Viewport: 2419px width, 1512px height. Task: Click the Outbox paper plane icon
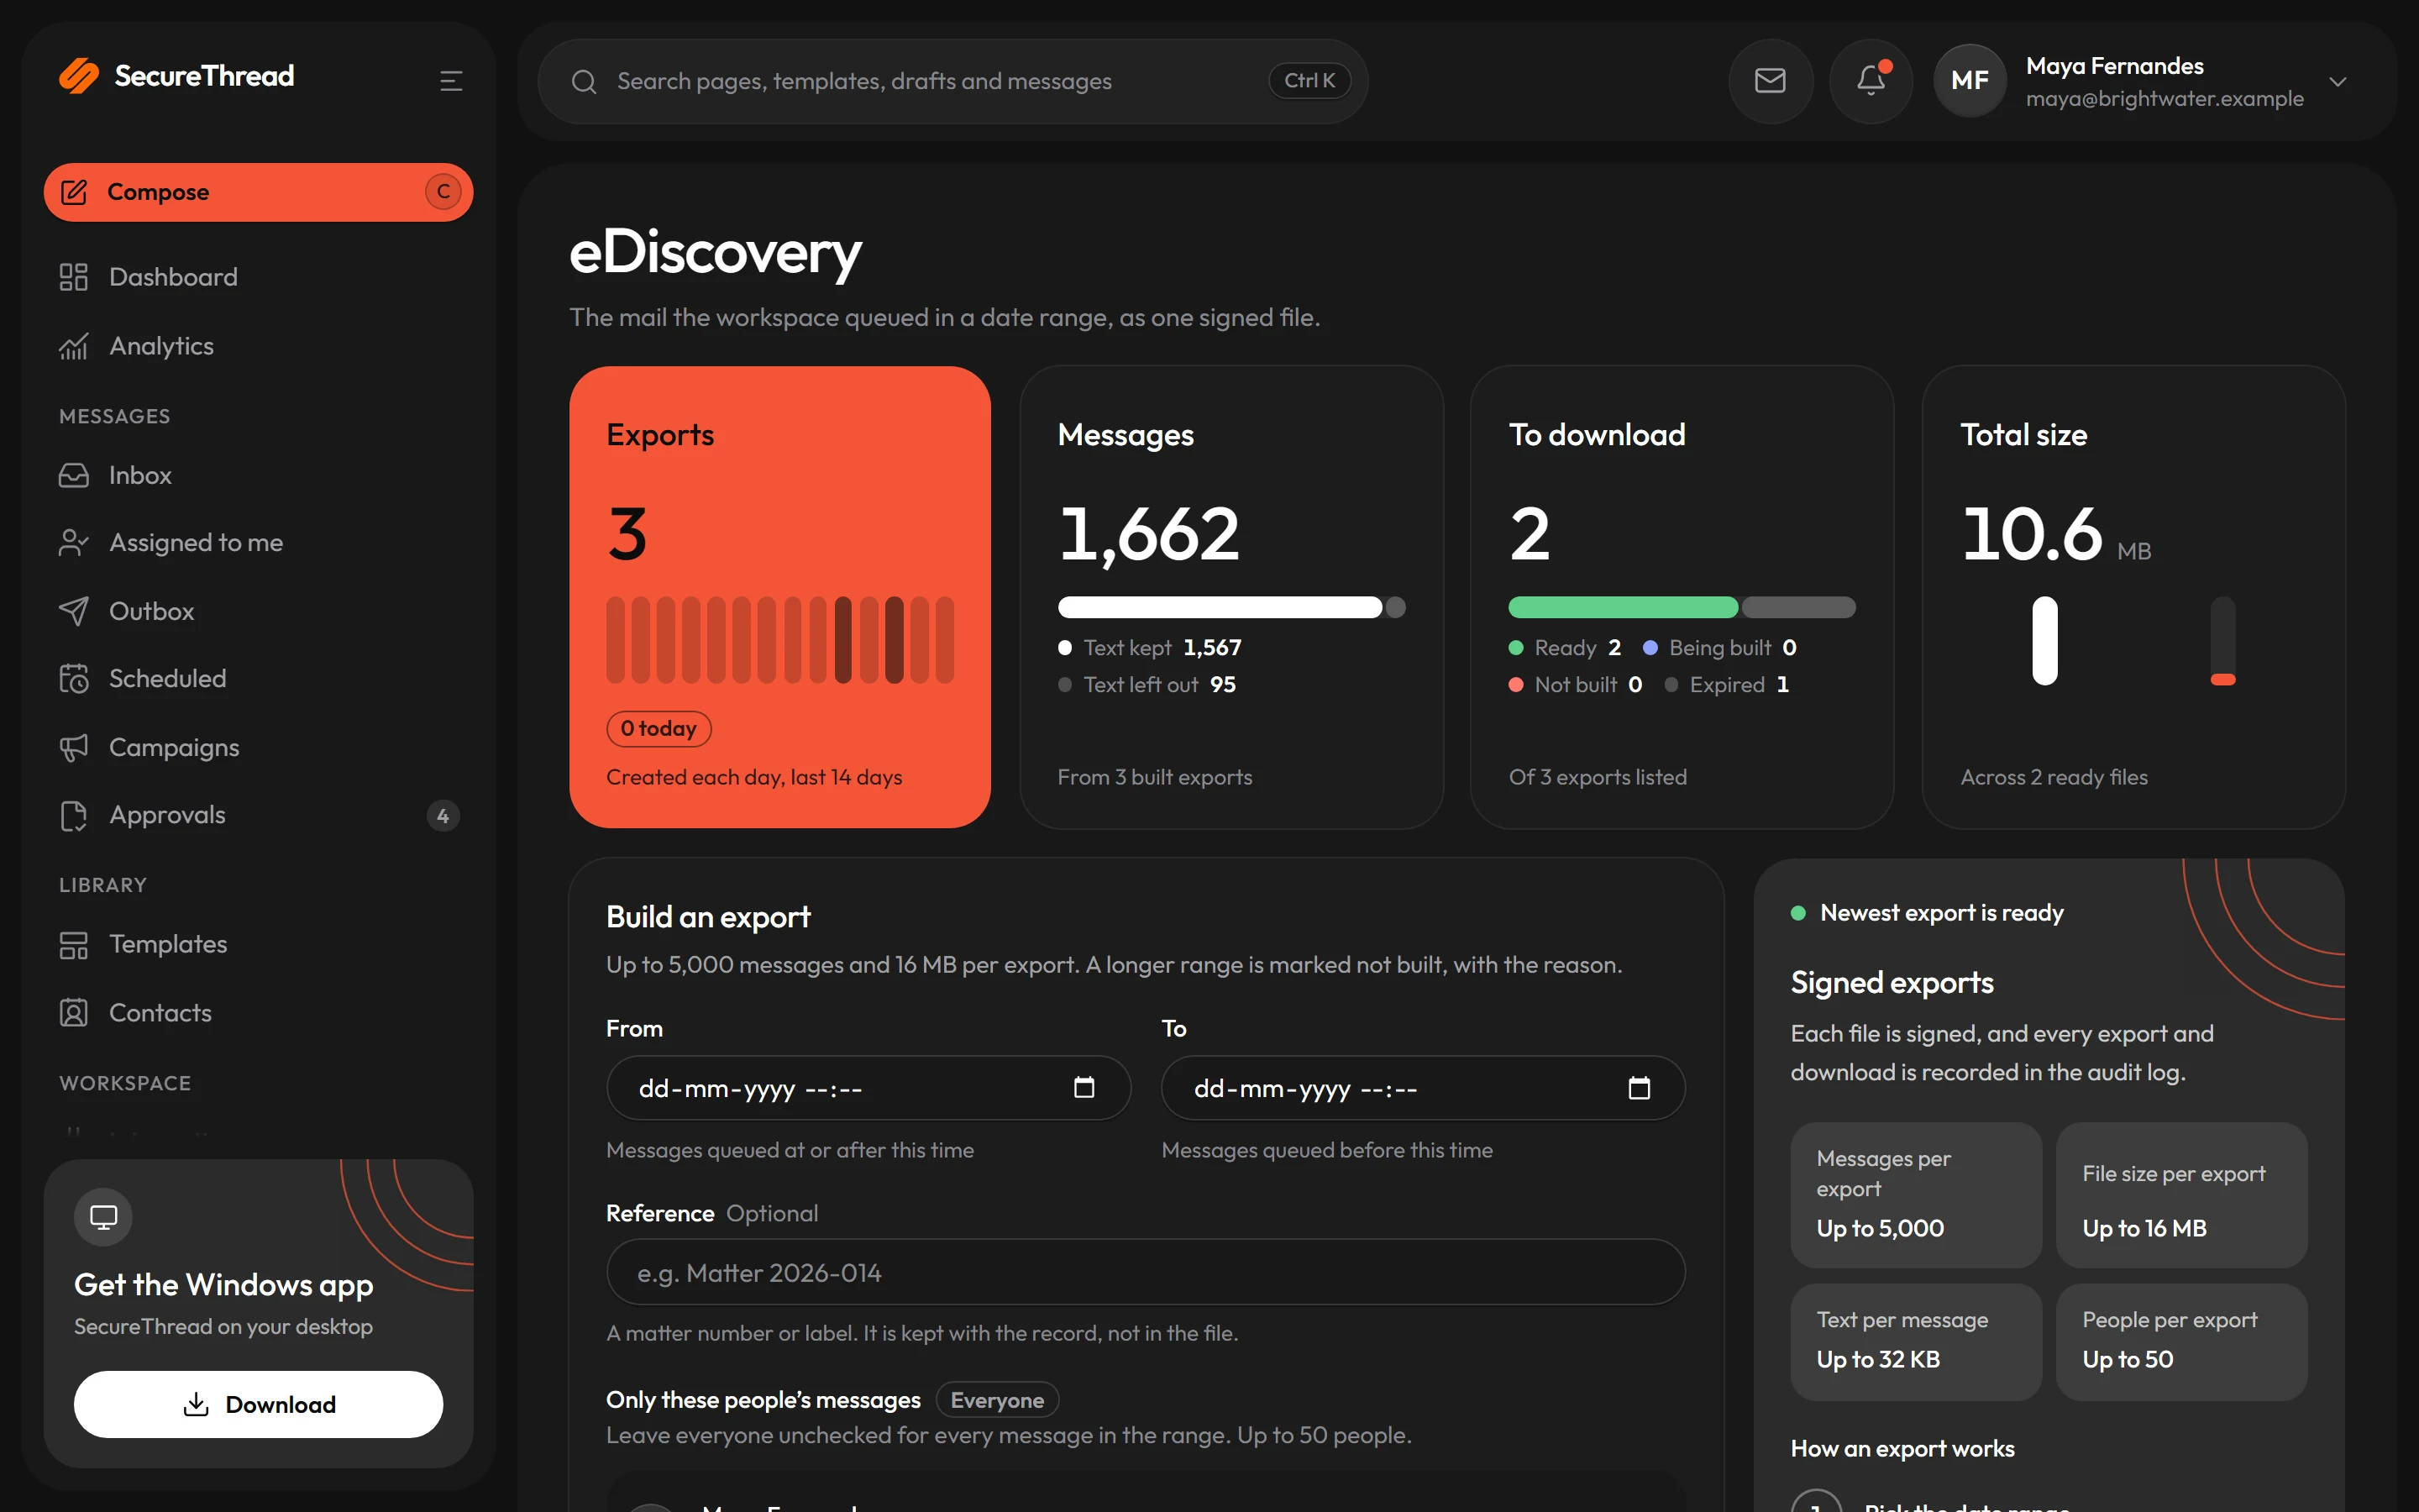tap(73, 611)
